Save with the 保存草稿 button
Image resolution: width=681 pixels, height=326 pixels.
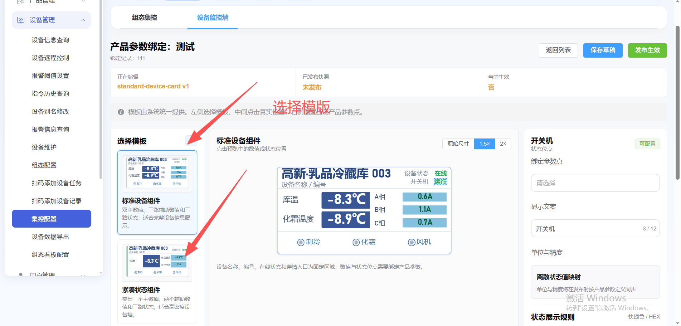pos(603,50)
